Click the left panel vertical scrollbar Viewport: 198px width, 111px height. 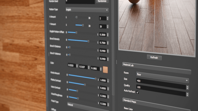pos(113,48)
